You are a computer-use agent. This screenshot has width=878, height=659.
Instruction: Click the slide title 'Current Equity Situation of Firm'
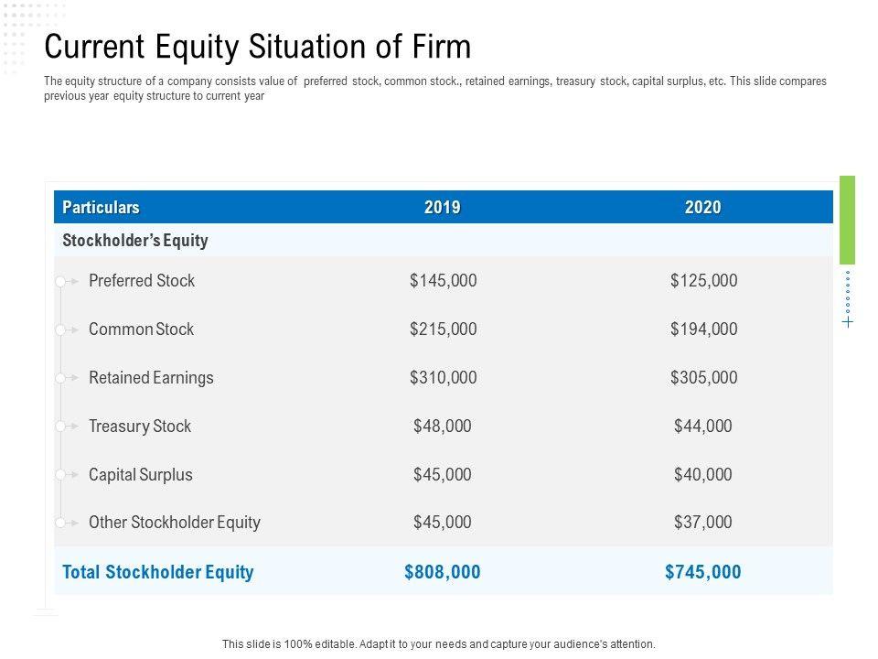pyautogui.click(x=258, y=46)
